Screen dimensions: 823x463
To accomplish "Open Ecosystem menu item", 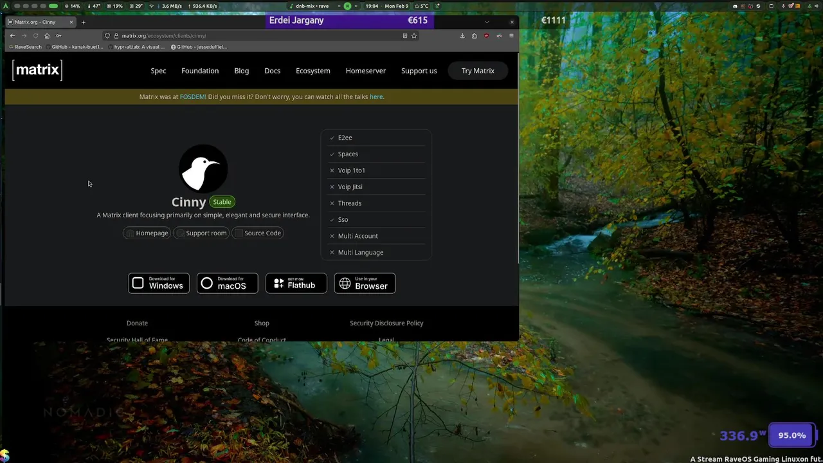I will pos(313,71).
